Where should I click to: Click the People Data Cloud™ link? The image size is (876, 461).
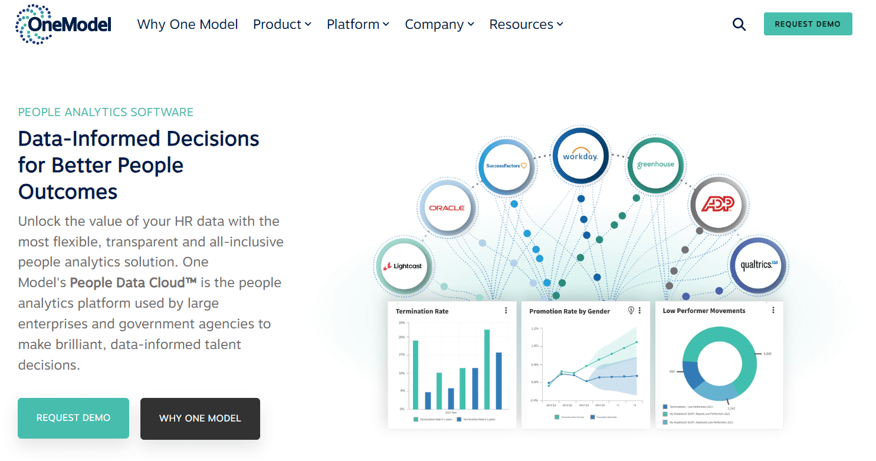133,282
